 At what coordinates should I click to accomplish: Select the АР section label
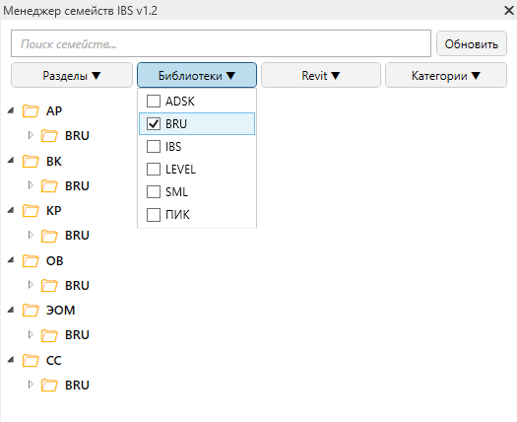pyautogui.click(x=54, y=111)
